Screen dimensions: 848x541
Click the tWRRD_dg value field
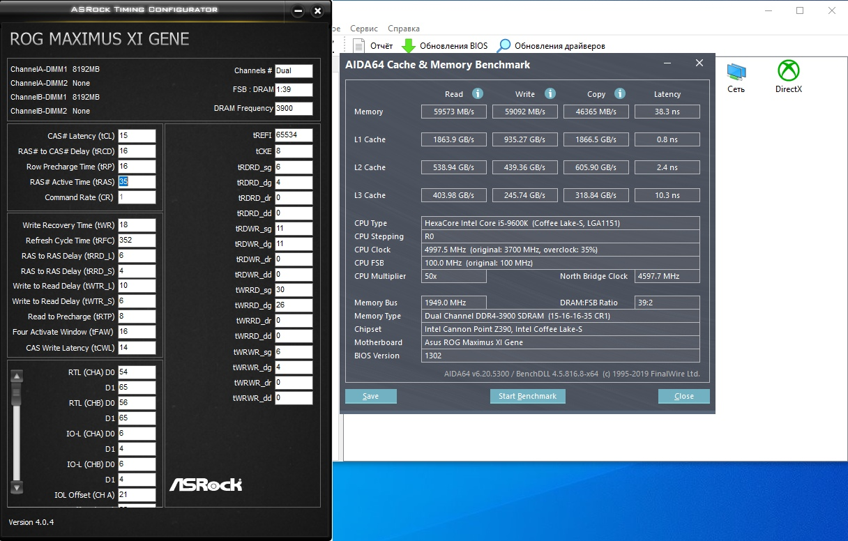[294, 305]
